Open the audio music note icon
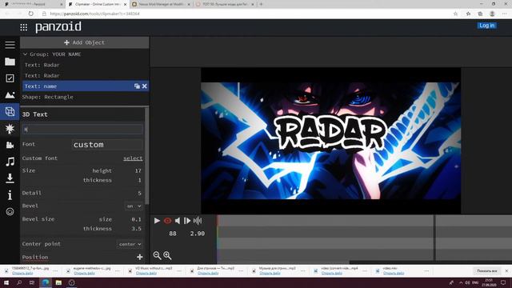This screenshot has height=288, width=512. tap(10, 162)
